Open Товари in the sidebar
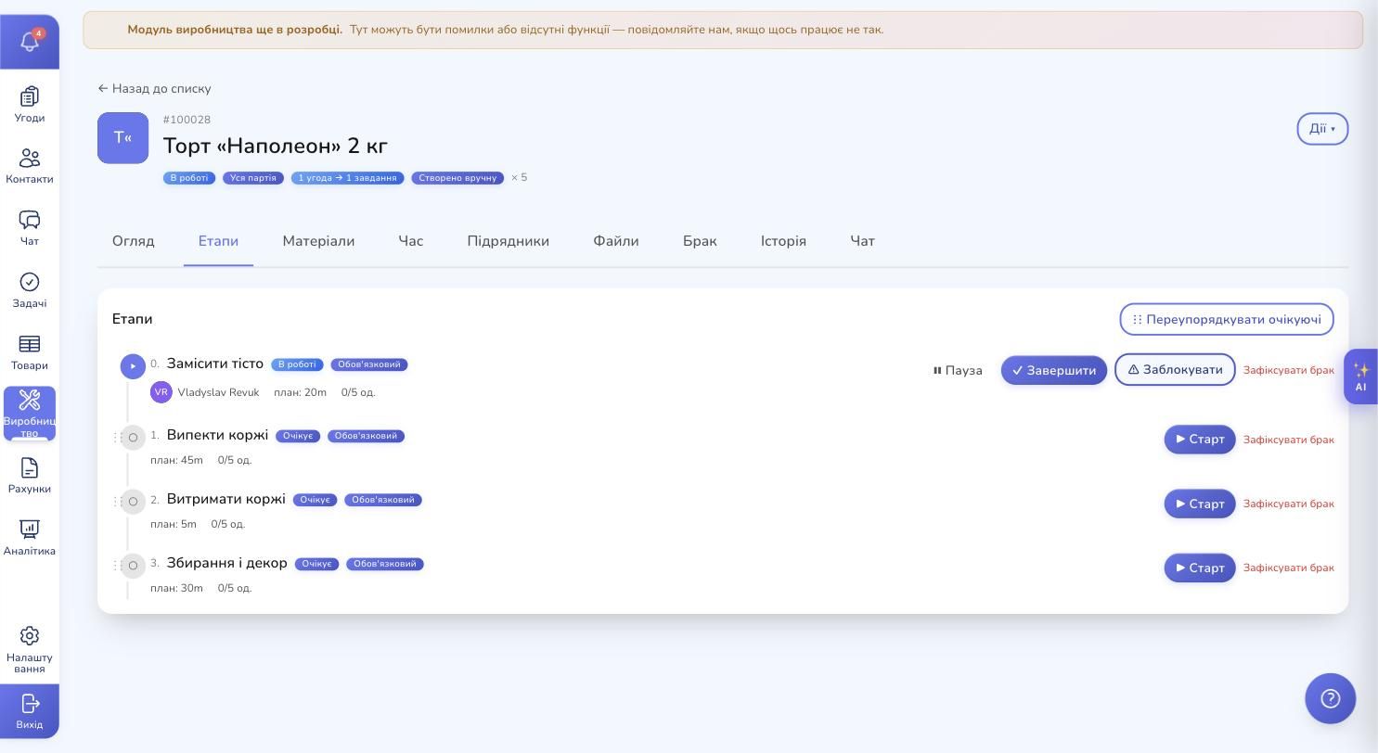The image size is (1378, 753). click(x=30, y=352)
